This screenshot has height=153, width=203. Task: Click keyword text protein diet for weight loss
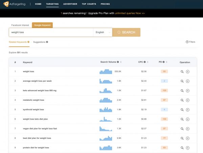click(x=36, y=148)
